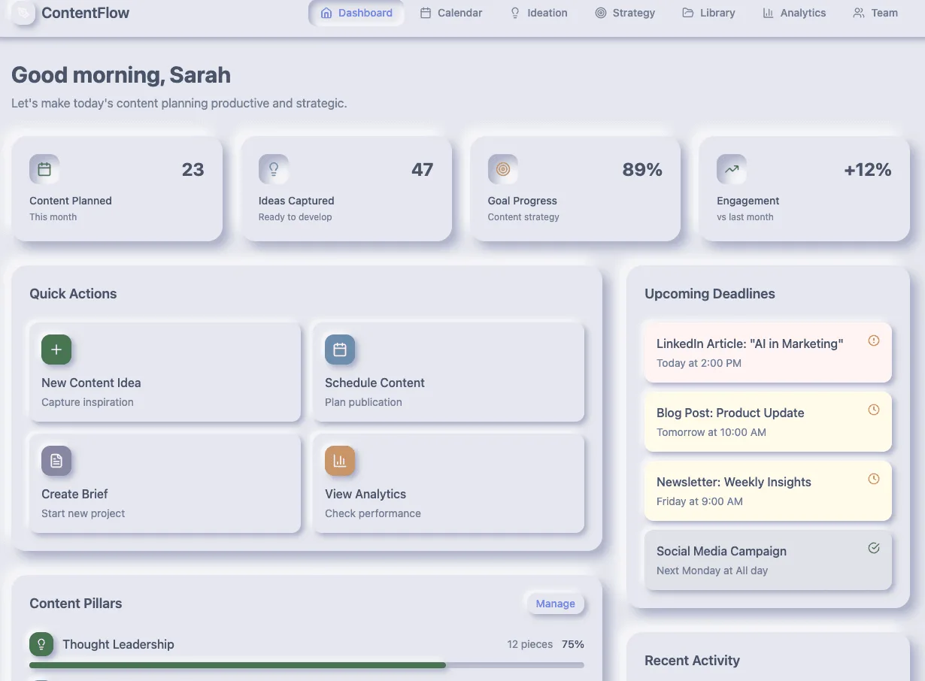
Task: Open the Strategy tab
Action: click(625, 13)
